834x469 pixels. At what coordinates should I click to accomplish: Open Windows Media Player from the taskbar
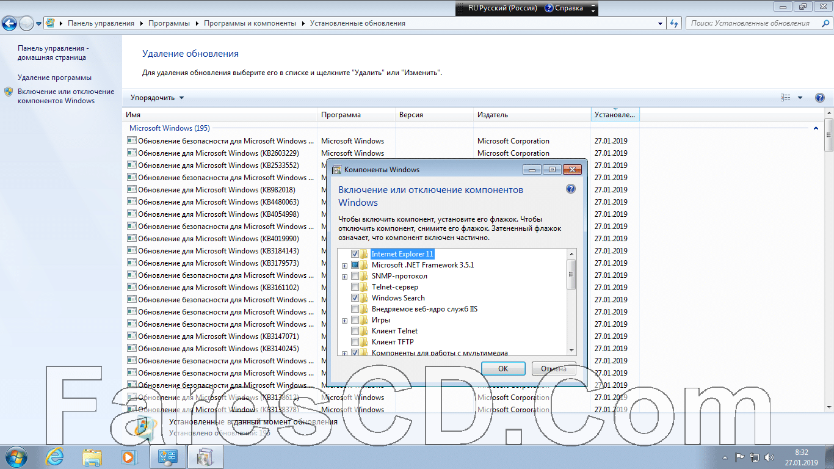[x=128, y=456]
